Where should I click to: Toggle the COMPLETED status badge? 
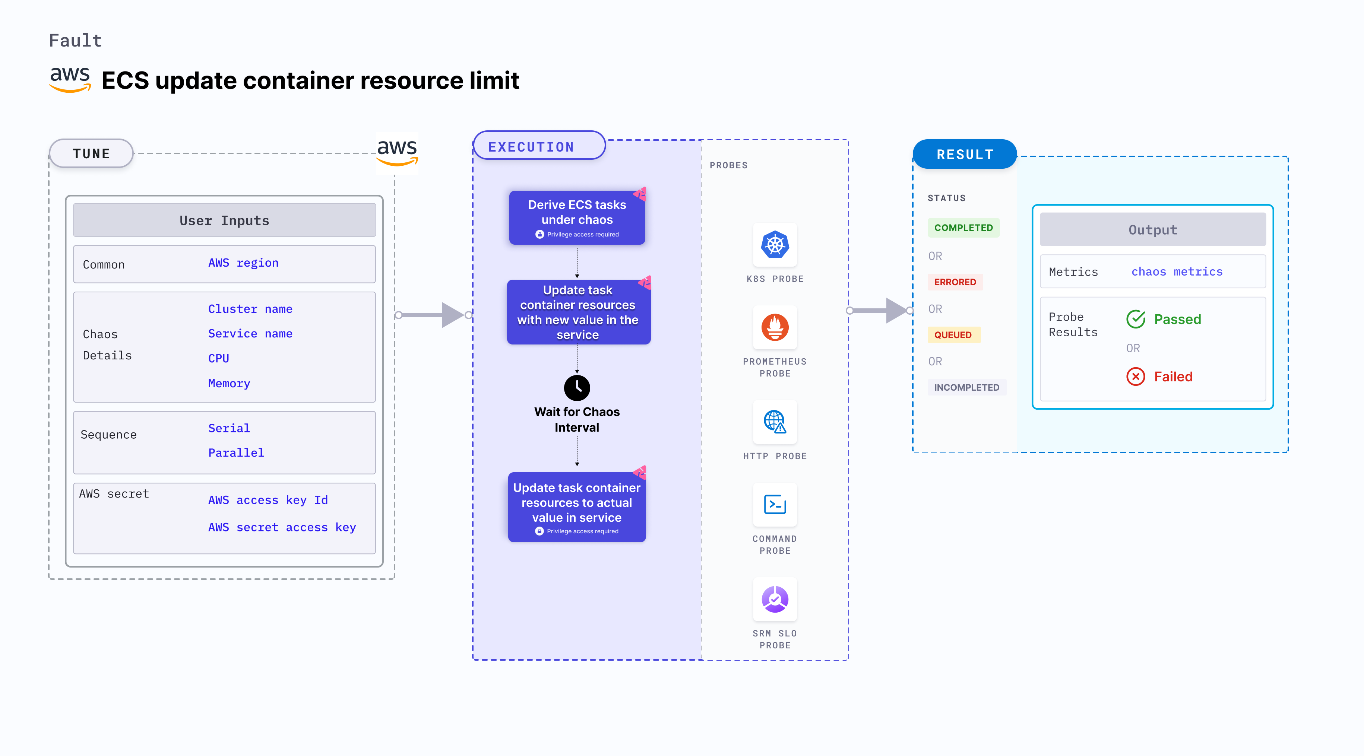(x=964, y=228)
